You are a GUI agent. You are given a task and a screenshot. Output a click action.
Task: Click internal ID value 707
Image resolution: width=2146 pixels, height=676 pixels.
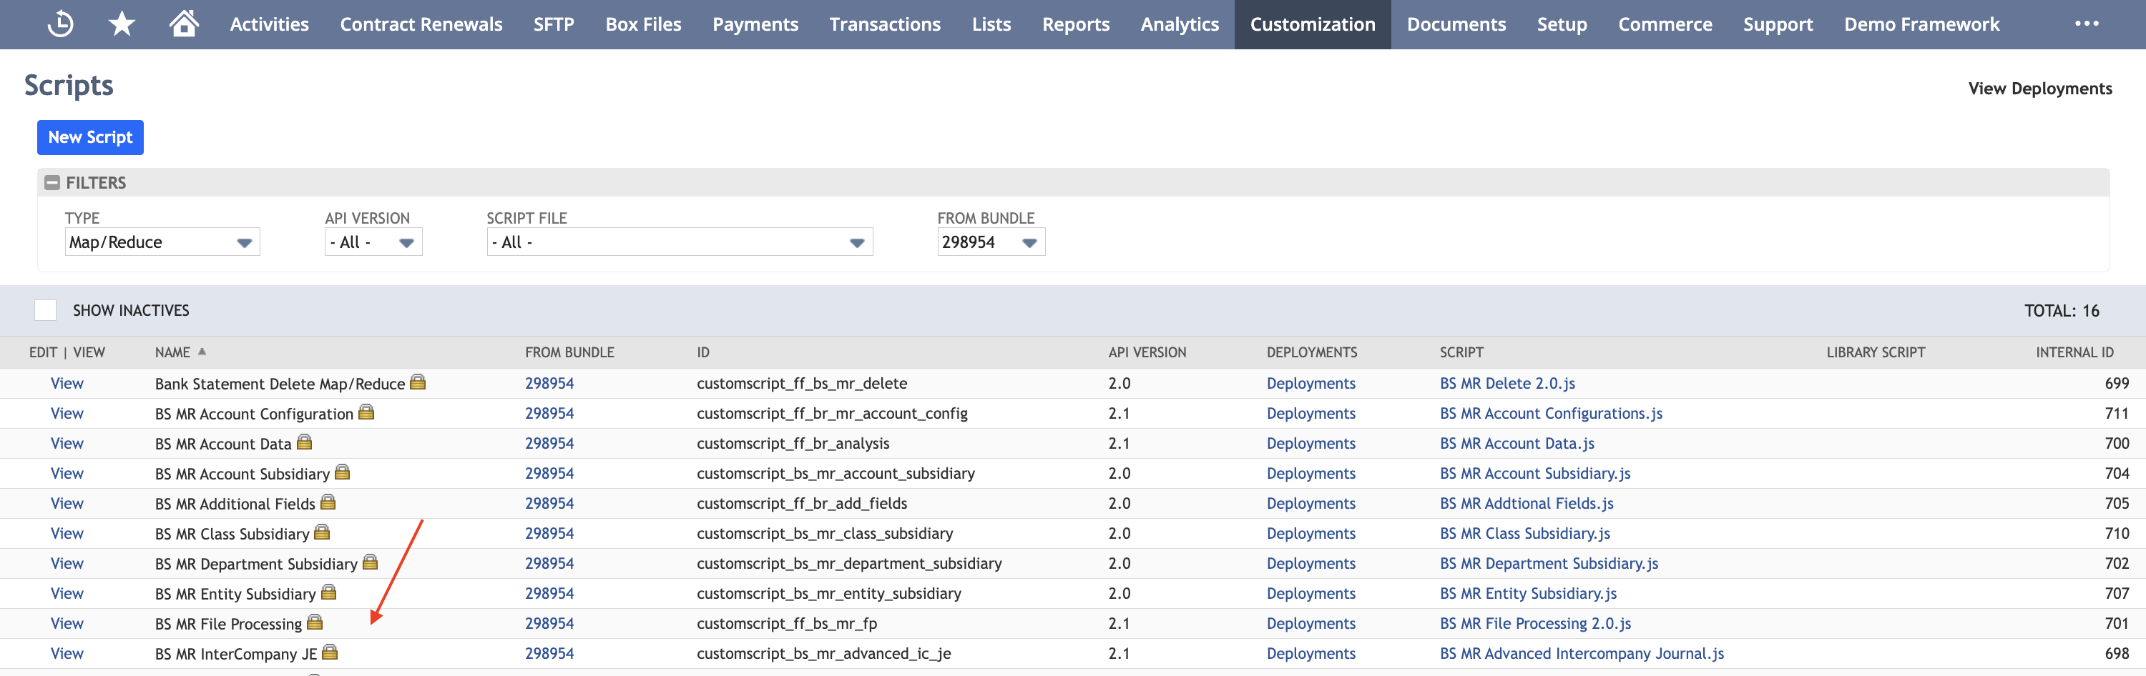click(x=2116, y=592)
